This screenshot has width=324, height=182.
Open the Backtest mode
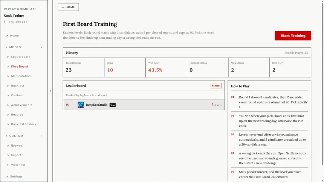click(x=18, y=86)
